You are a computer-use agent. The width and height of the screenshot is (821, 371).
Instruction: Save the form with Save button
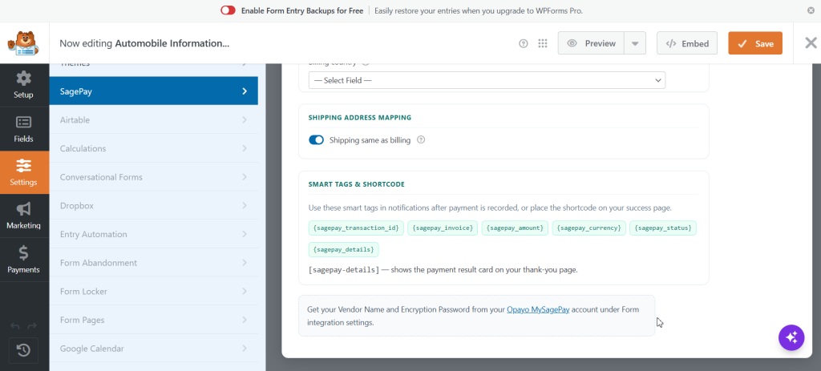pyautogui.click(x=755, y=43)
